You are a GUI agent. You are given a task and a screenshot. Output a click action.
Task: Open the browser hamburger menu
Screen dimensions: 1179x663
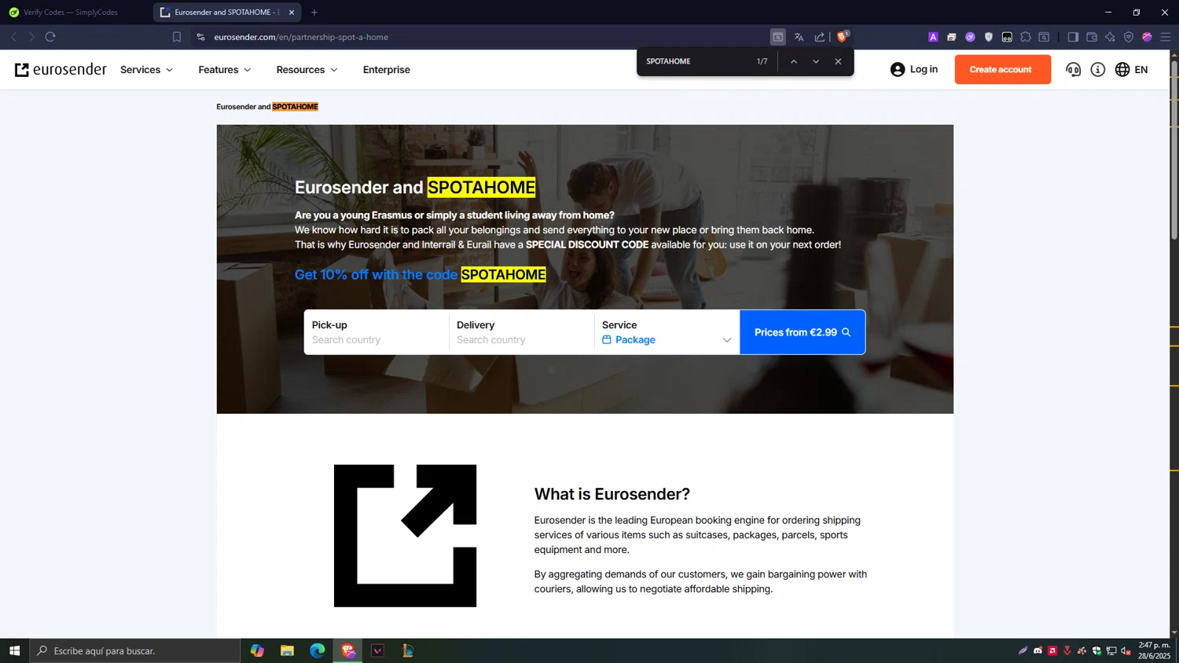1166,37
